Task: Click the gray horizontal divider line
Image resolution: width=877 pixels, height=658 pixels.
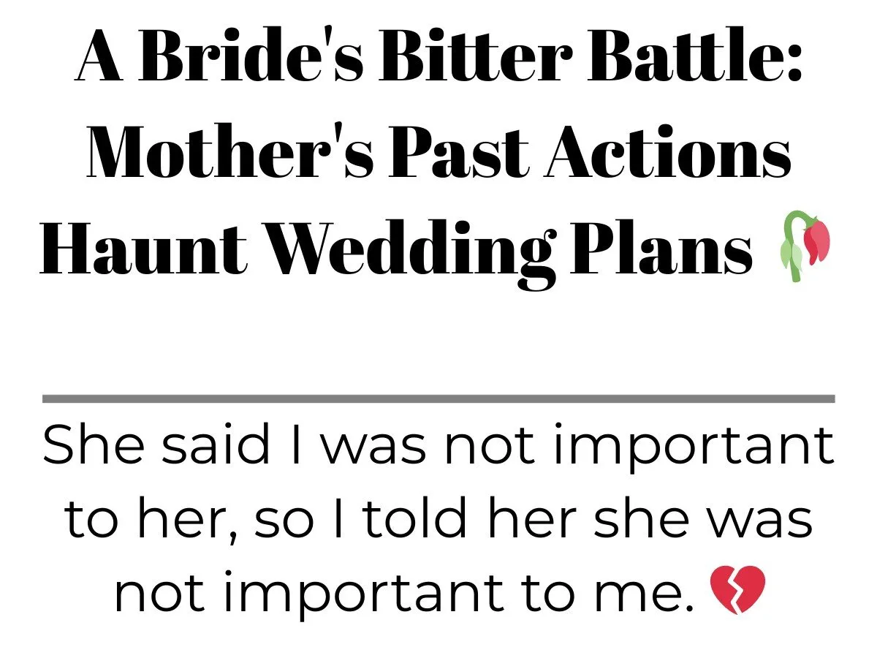Action: click(x=438, y=398)
